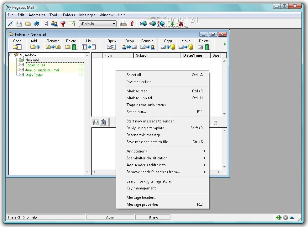Expand the Spamhalter classification submenu

(x=147, y=158)
